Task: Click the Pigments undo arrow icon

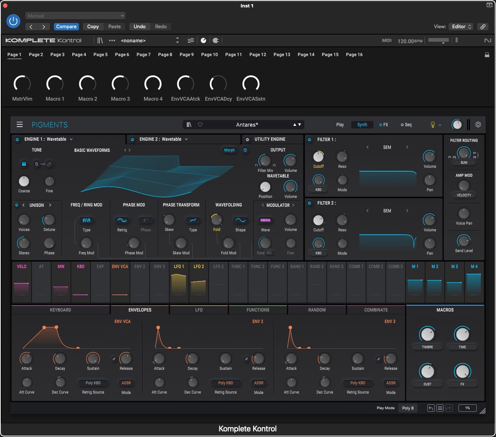Action: [x=431, y=408]
